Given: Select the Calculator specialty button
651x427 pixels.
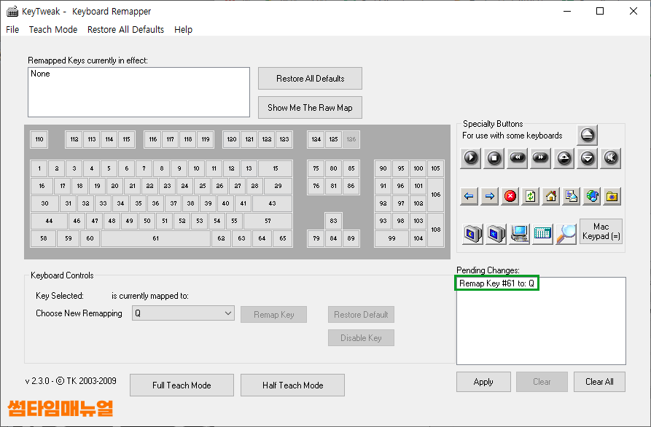Looking at the screenshot, I should (x=542, y=234).
